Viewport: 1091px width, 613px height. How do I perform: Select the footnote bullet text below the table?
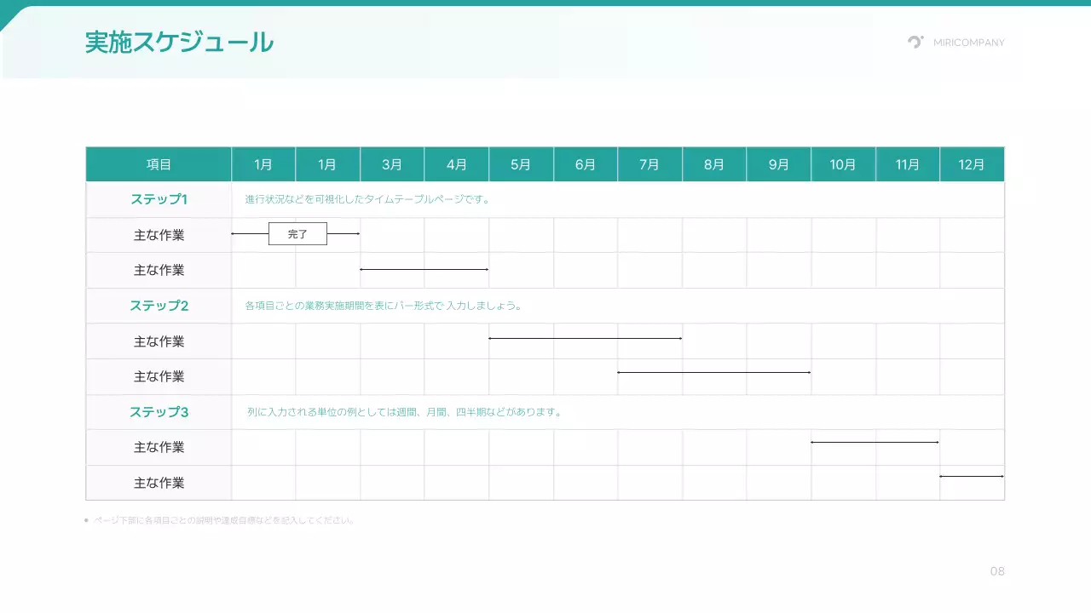tap(220, 518)
